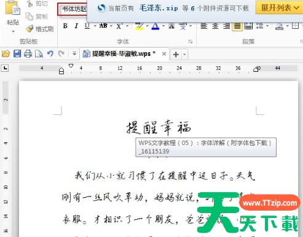303x237 pixels.
Task: Redo the last undone action
Action: tap(61, 54)
